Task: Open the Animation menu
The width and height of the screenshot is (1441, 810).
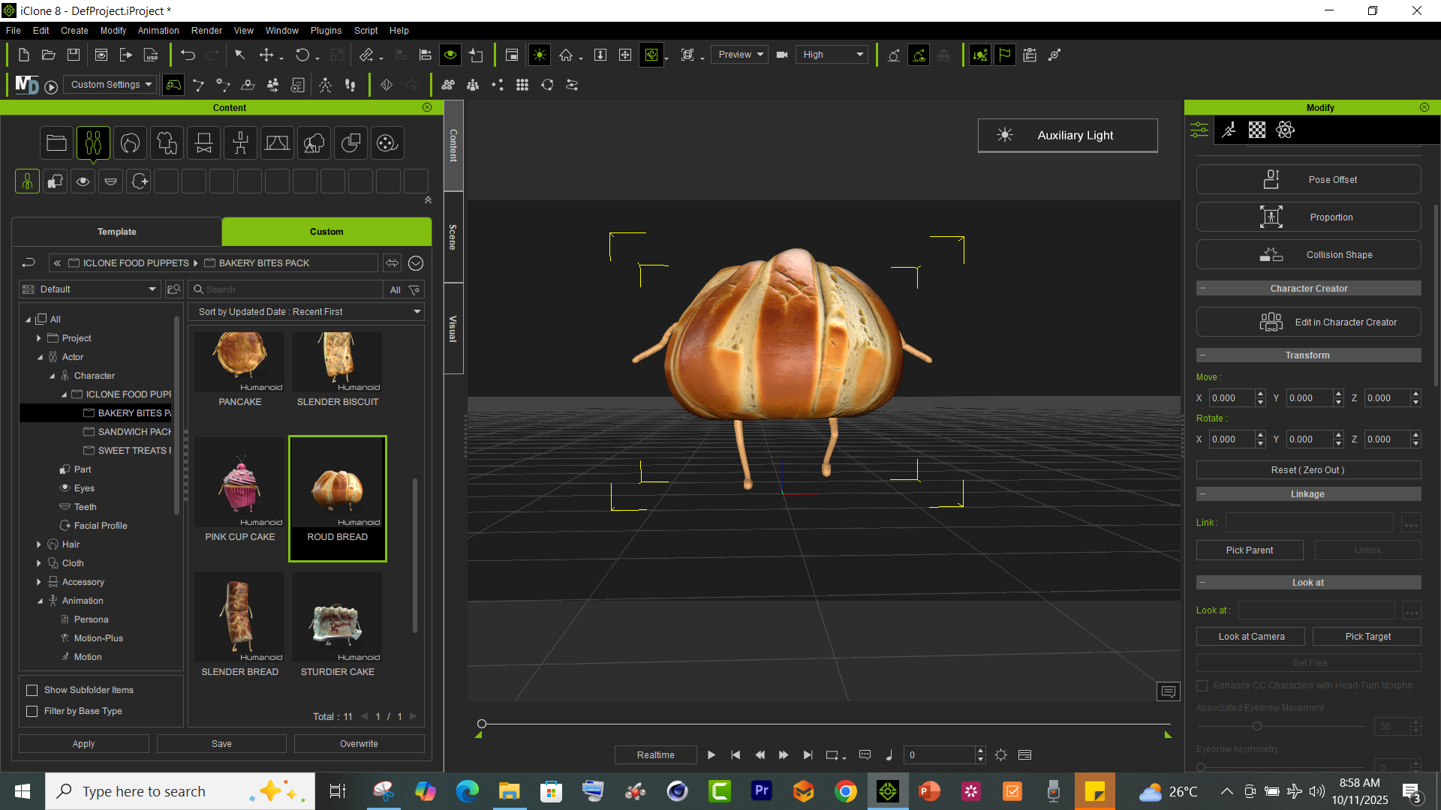Action: pos(158,31)
